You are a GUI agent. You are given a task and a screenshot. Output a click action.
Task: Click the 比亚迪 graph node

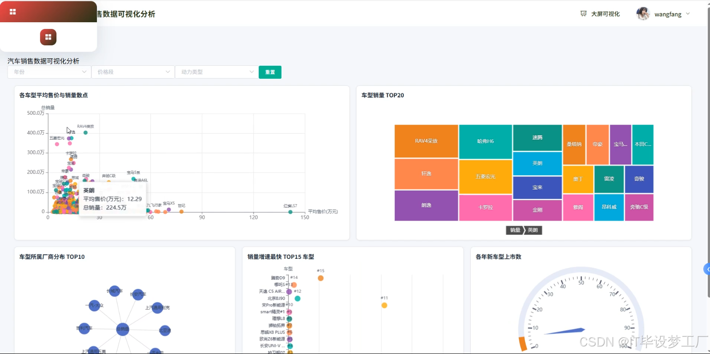pos(165,330)
